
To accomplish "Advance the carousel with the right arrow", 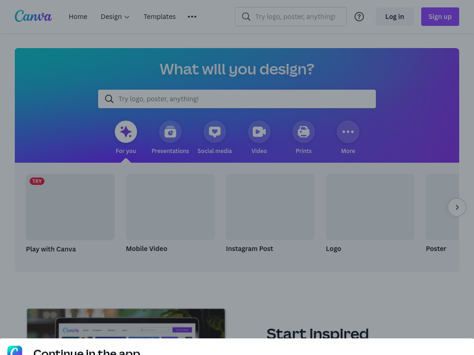I will click(457, 207).
